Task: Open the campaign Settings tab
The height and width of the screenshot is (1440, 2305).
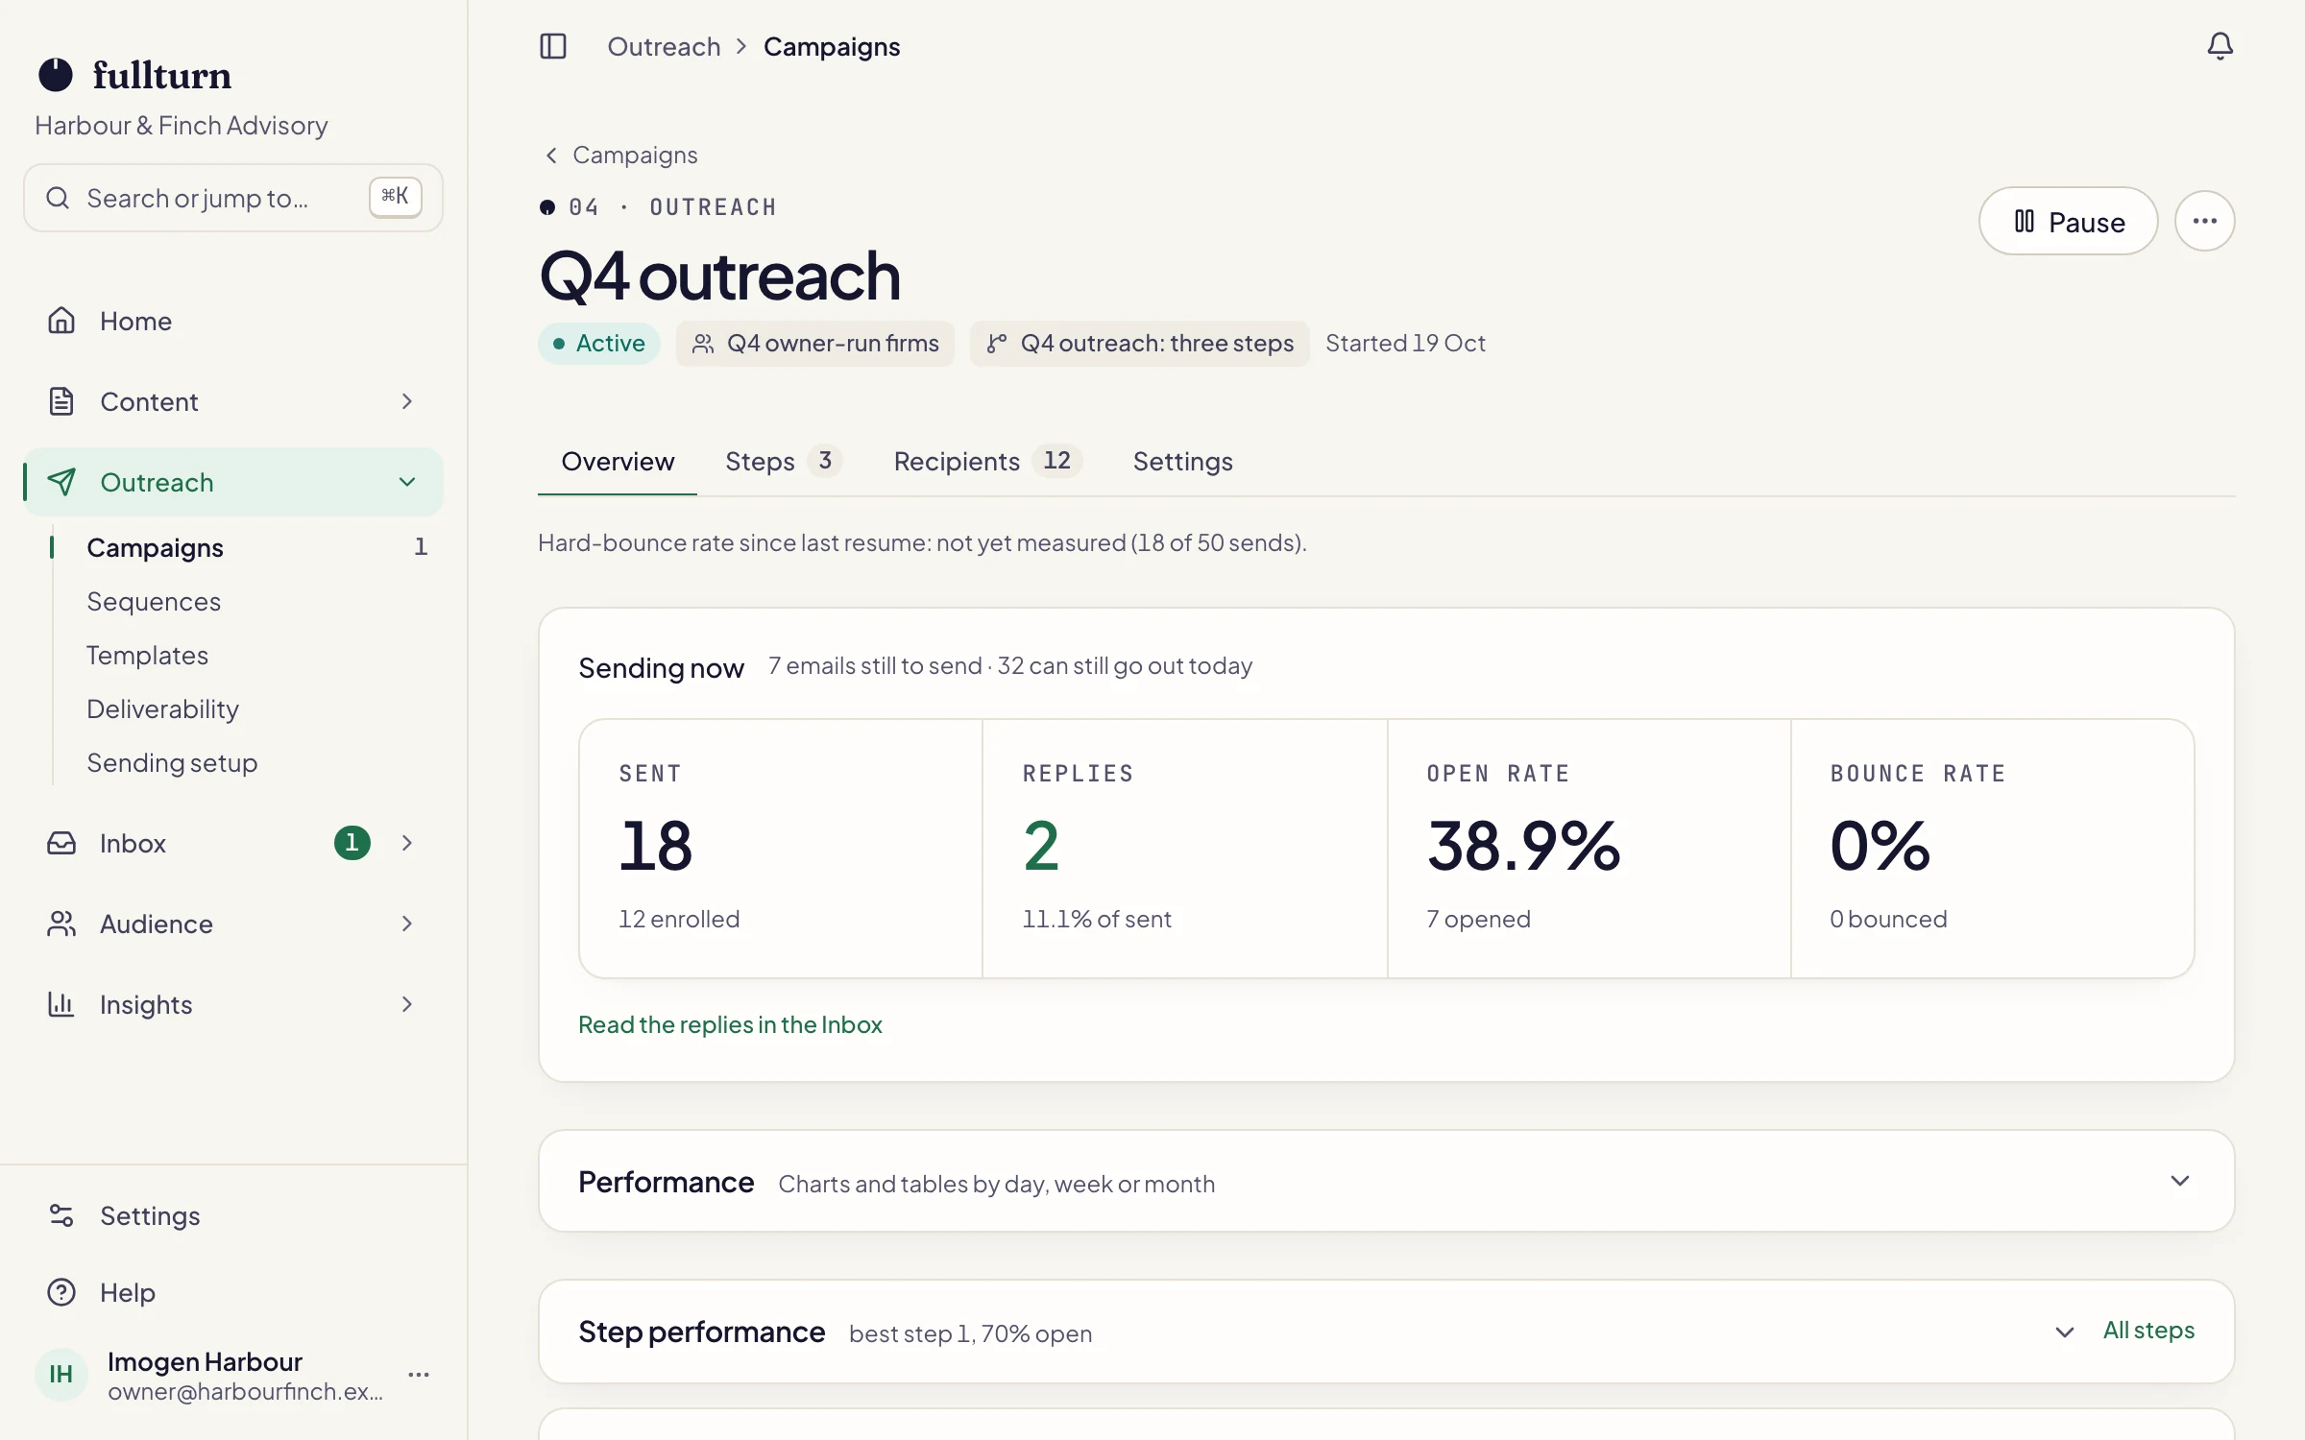Action: pyautogui.click(x=1182, y=462)
